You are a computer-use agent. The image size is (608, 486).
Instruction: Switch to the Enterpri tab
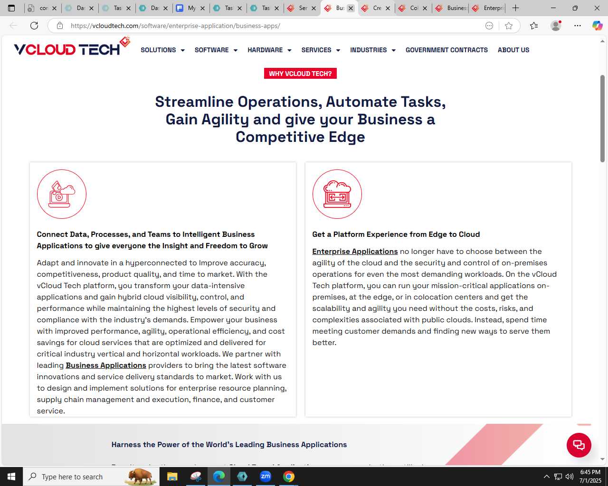point(488,8)
